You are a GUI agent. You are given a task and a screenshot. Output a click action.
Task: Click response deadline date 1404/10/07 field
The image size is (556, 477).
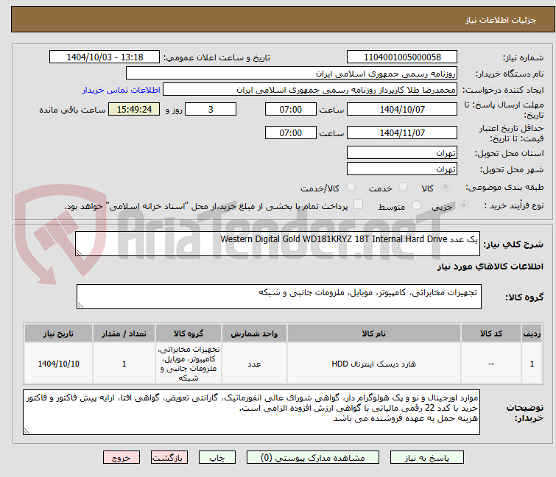coord(402,109)
